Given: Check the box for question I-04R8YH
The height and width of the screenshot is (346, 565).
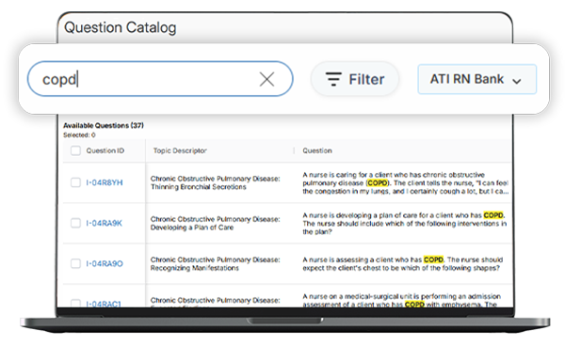Looking at the screenshot, I should click(75, 182).
